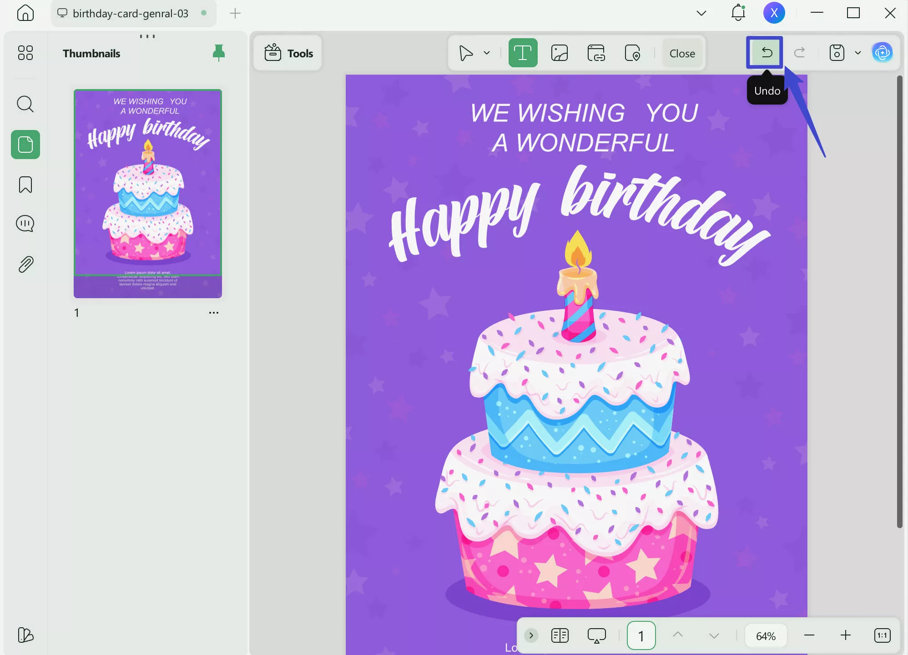Viewport: 908px width, 655px height.
Task: Click the Undo button
Action: click(766, 53)
